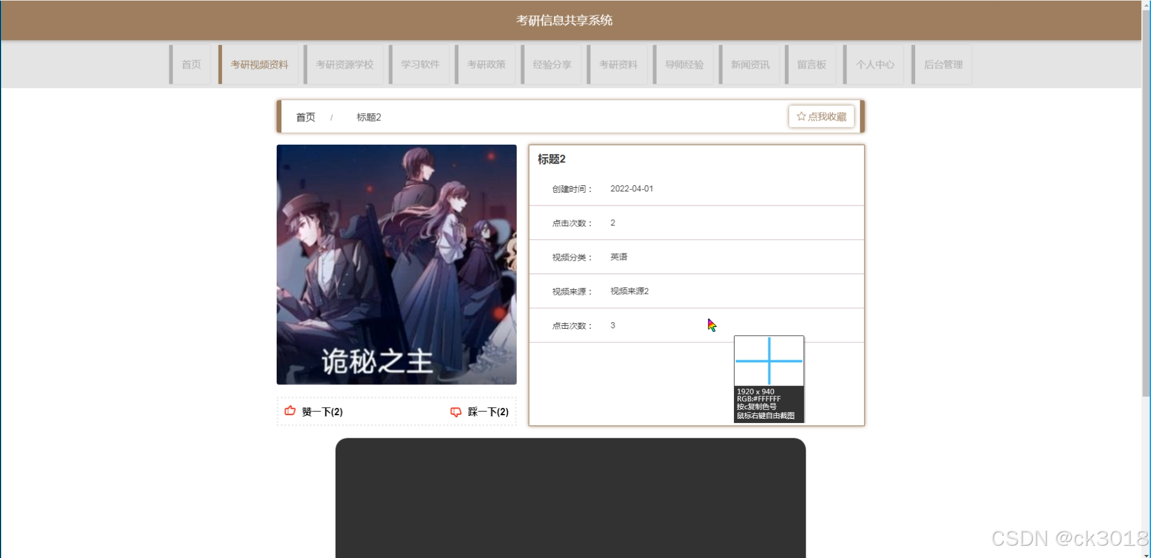Open the 学习软件 tab
Viewport: 1151px width, 558px height.
point(420,64)
